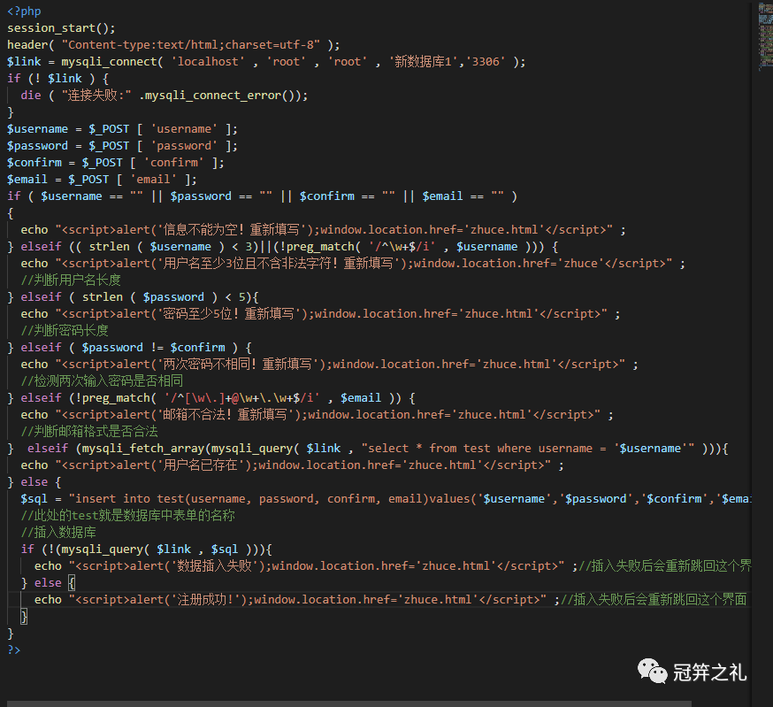Click the code minimap preview

point(765,37)
